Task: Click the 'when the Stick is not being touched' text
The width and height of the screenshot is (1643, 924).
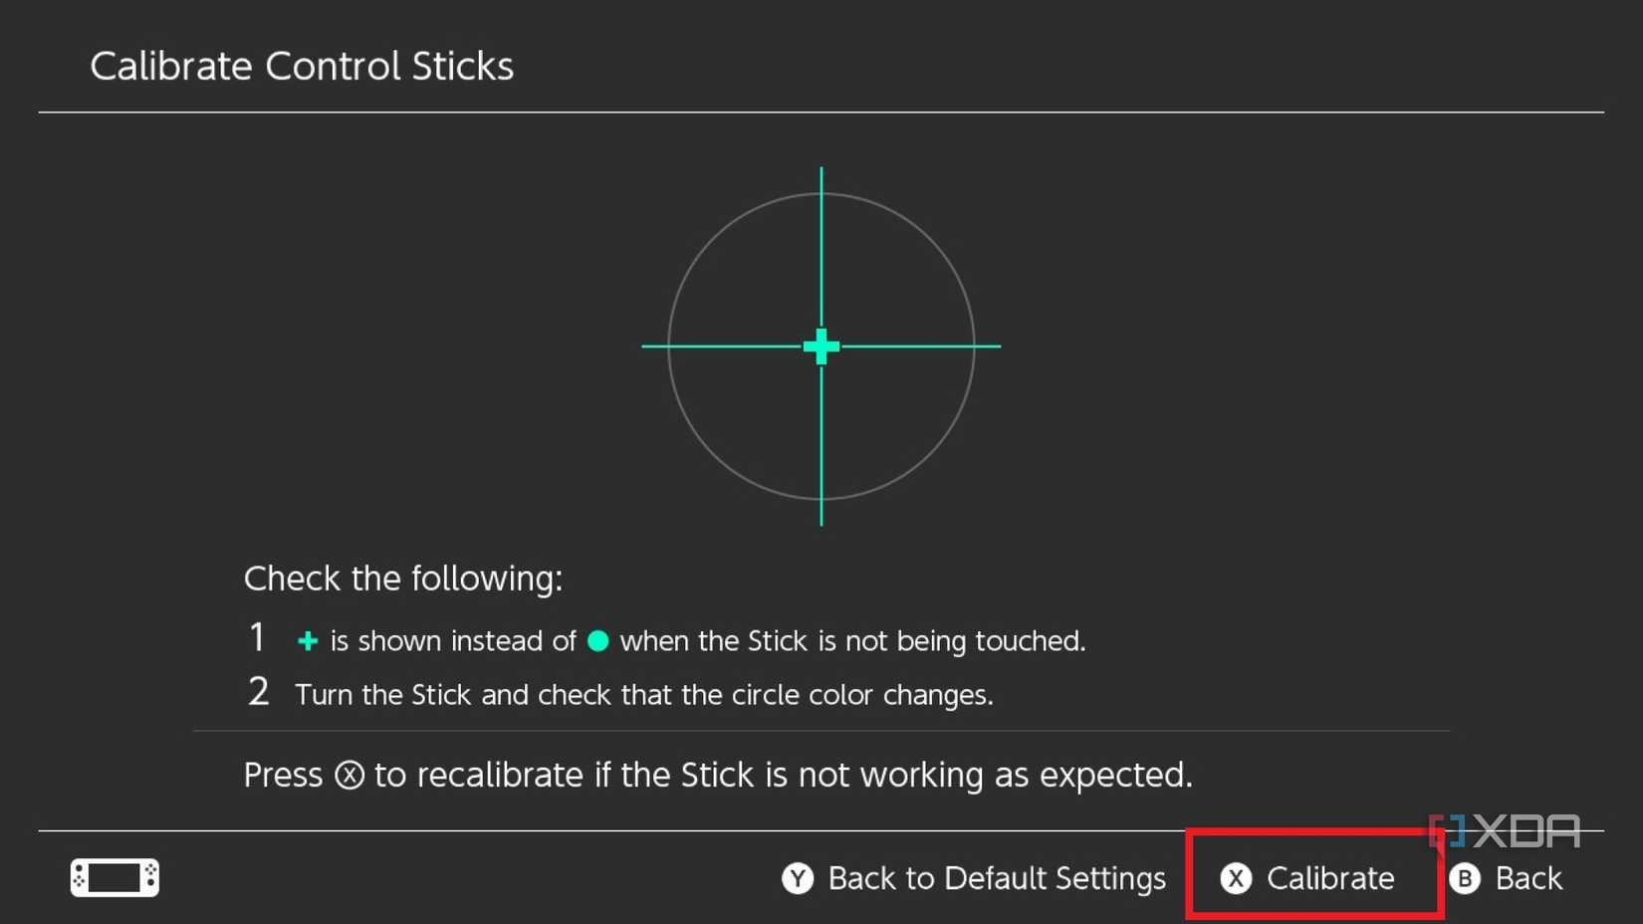Action: [x=852, y=641]
